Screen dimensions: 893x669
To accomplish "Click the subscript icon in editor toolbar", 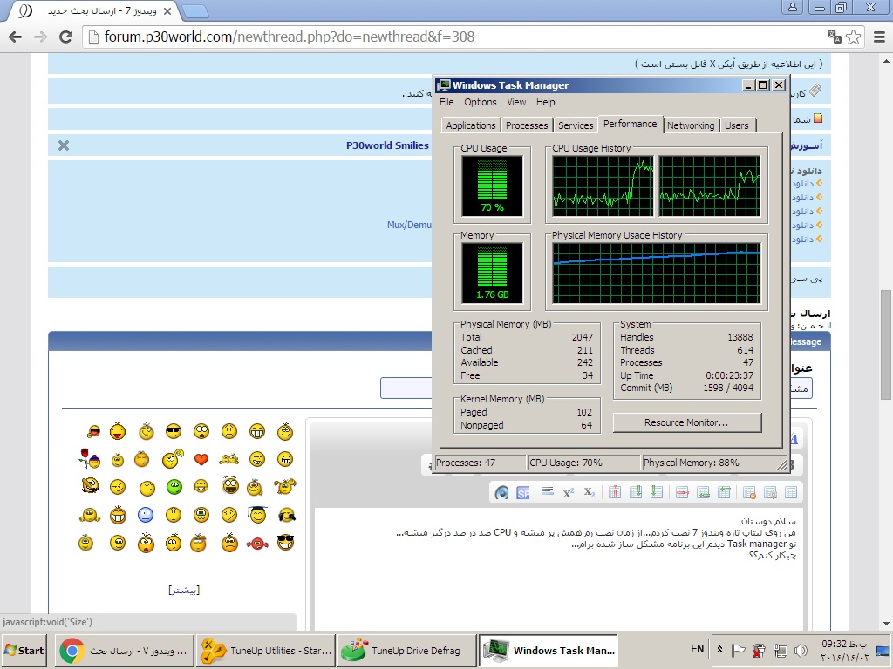I will tap(590, 493).
